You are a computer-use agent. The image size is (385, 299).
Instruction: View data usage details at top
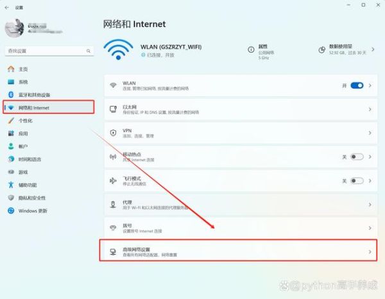pos(346,49)
